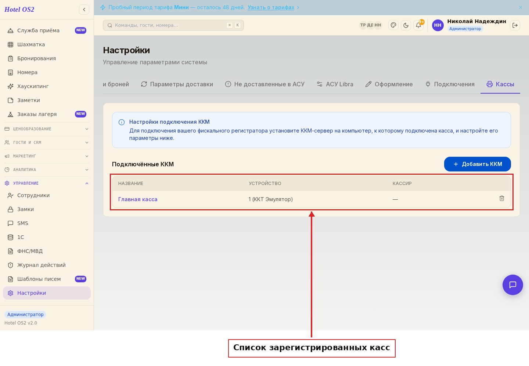Select Настройки in the sidebar
This screenshot has width=529, height=366.
pos(47,293)
